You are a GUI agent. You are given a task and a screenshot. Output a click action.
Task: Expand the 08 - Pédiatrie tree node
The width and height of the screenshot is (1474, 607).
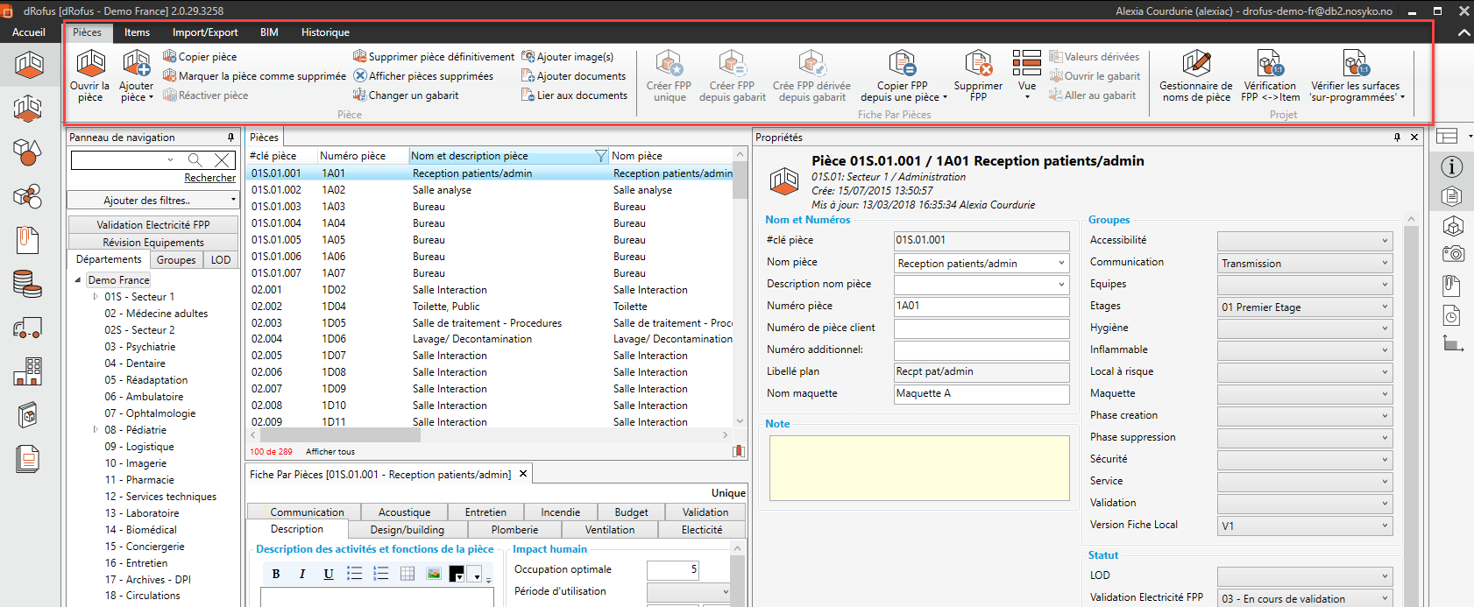coord(96,430)
